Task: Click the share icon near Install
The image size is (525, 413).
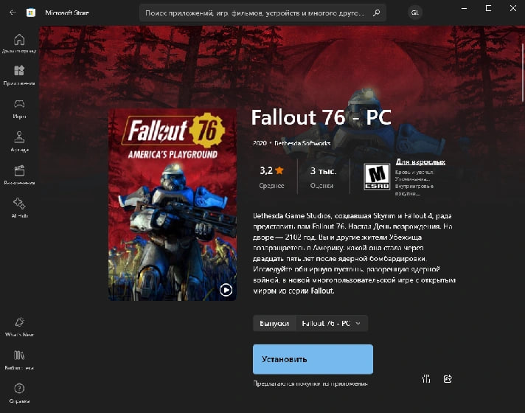Action: (x=448, y=379)
